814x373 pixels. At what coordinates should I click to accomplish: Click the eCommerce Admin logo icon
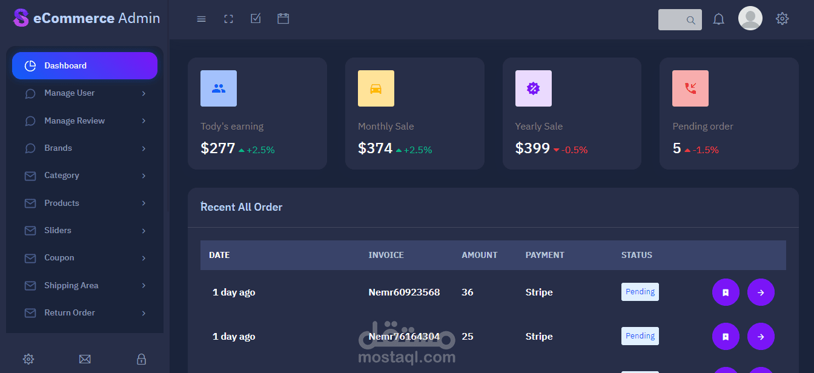(21, 18)
